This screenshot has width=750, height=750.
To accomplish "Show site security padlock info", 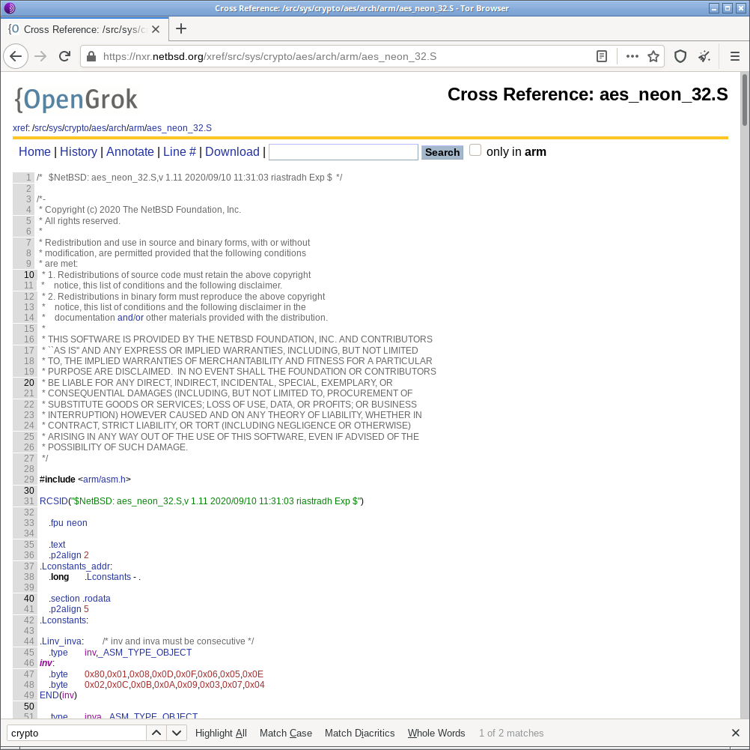I will [91, 56].
